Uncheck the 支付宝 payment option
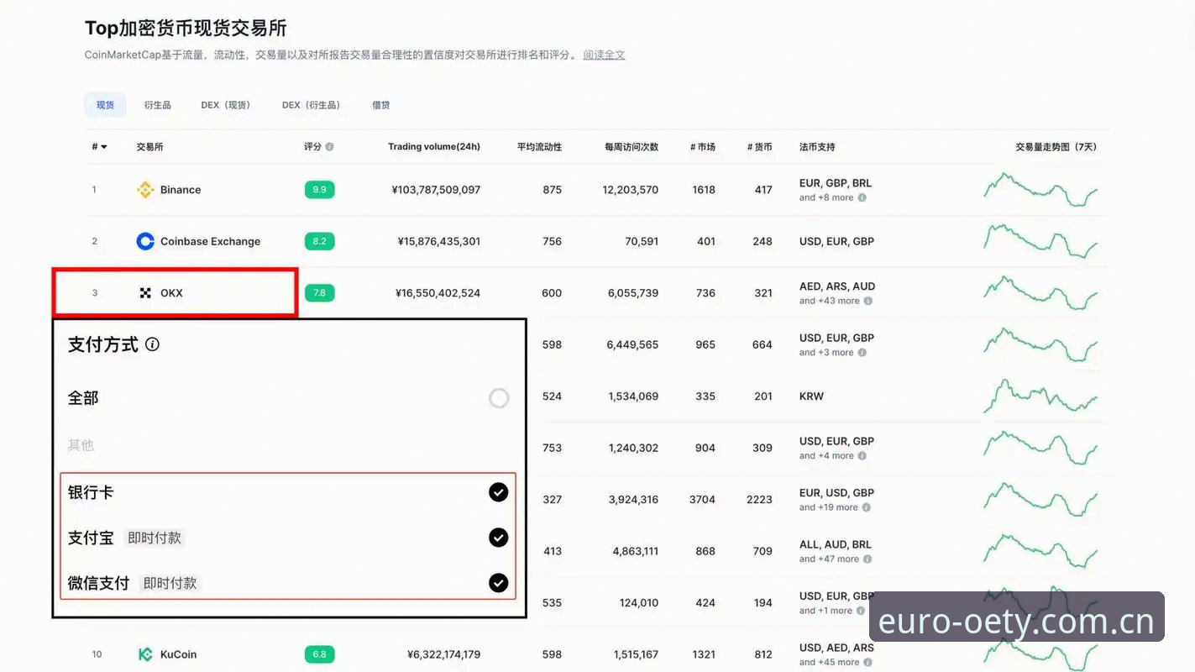The height and width of the screenshot is (672, 1195). click(x=499, y=538)
